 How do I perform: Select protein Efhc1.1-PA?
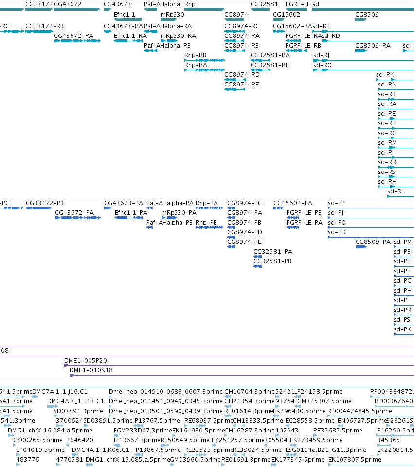point(131,213)
